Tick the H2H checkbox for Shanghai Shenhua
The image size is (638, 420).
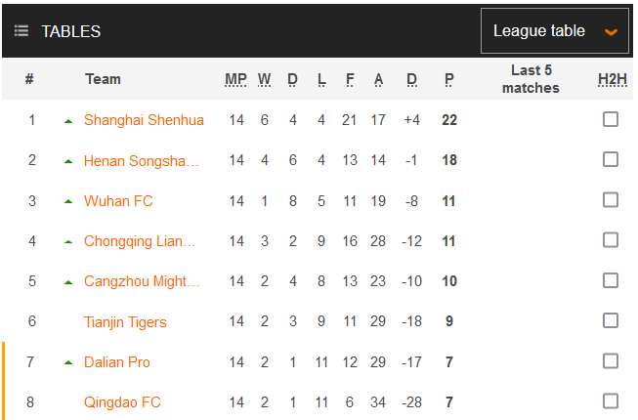[611, 120]
